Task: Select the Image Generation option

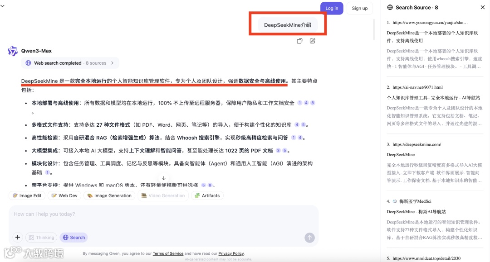Action: click(x=109, y=195)
